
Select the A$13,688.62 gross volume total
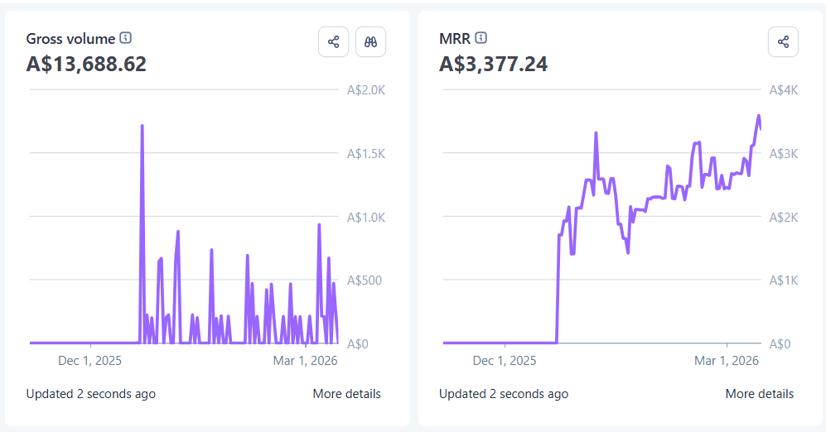86,64
